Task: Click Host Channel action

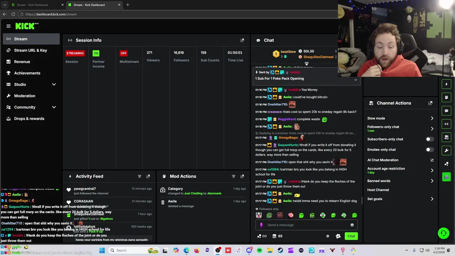Action: (x=378, y=190)
